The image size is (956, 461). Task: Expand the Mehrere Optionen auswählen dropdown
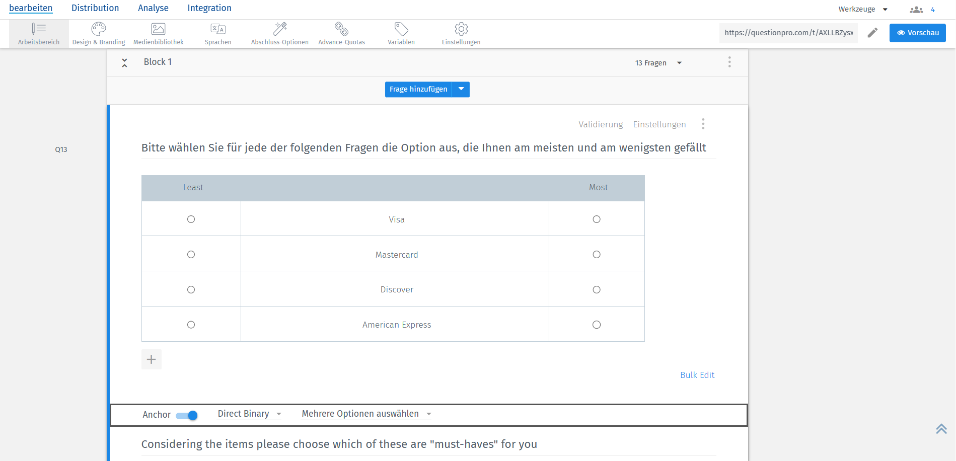point(366,414)
